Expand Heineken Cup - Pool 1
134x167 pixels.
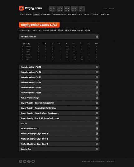coord(97,67)
